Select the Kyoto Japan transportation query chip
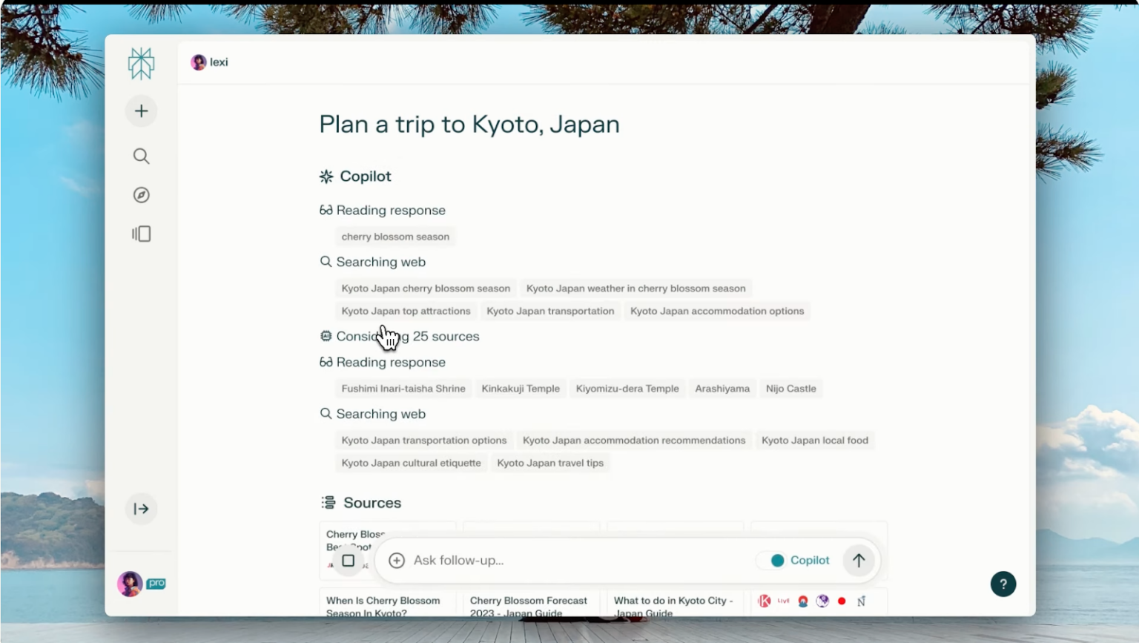 pyautogui.click(x=550, y=311)
